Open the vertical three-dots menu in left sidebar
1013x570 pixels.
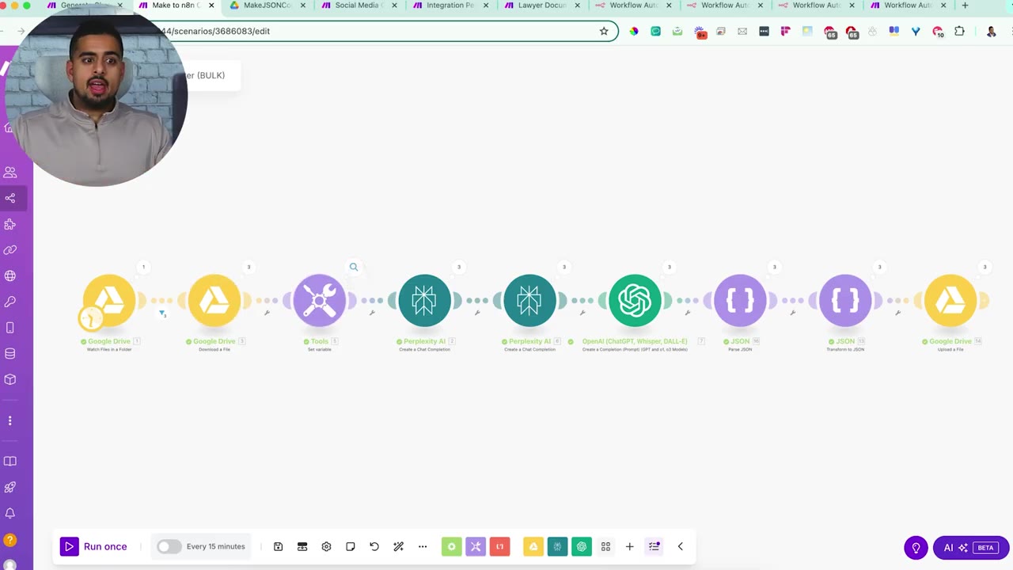[10, 420]
